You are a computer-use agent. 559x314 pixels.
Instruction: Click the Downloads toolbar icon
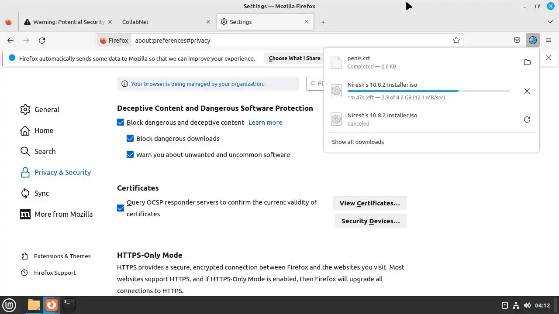(x=532, y=40)
